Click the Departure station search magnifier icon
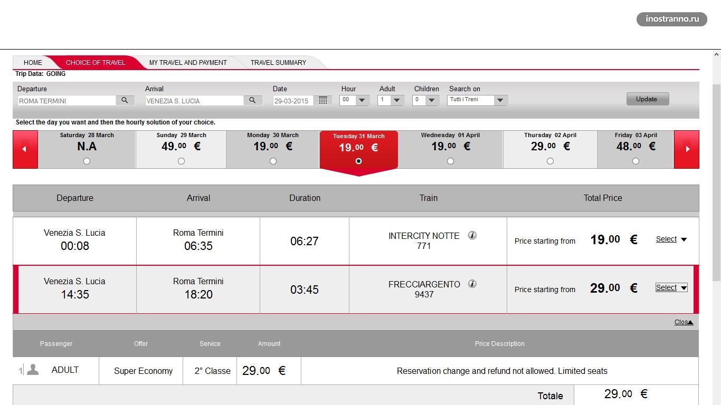721x405 pixels. tap(125, 100)
